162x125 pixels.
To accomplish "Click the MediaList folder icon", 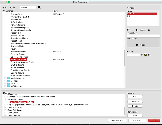I will pos(8,81).
